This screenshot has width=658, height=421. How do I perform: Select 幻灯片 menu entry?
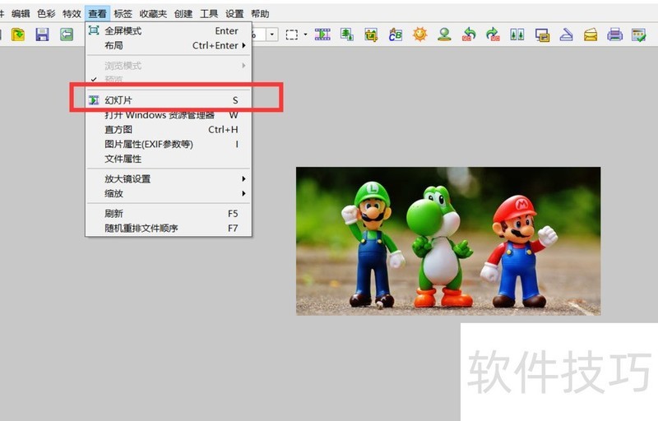tap(169, 100)
